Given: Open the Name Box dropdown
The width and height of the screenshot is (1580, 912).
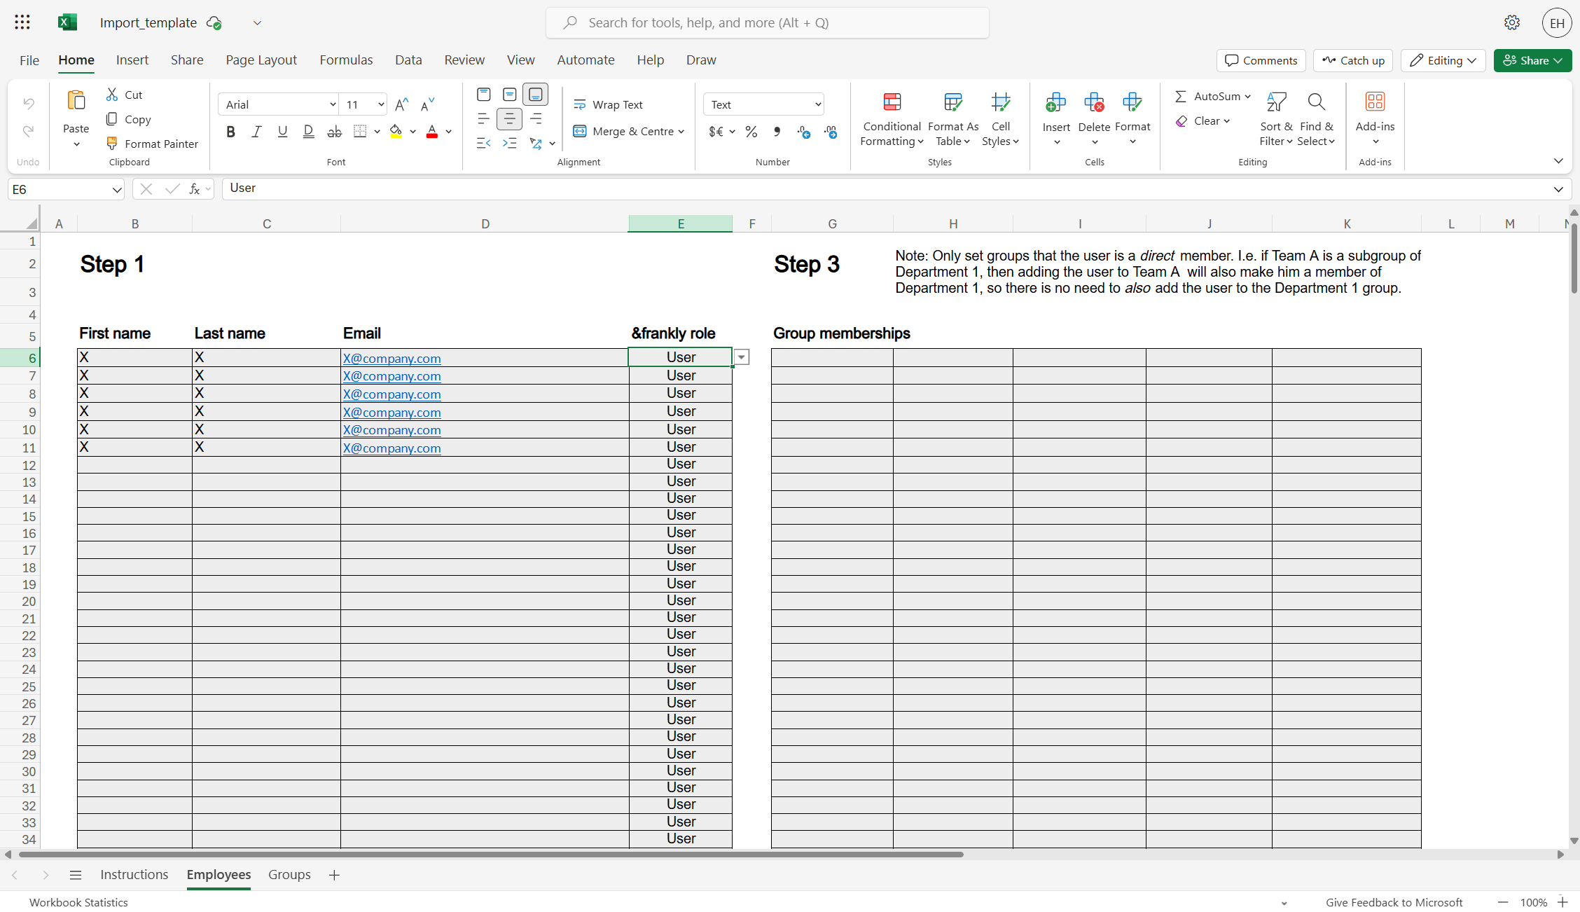Looking at the screenshot, I should coord(116,190).
